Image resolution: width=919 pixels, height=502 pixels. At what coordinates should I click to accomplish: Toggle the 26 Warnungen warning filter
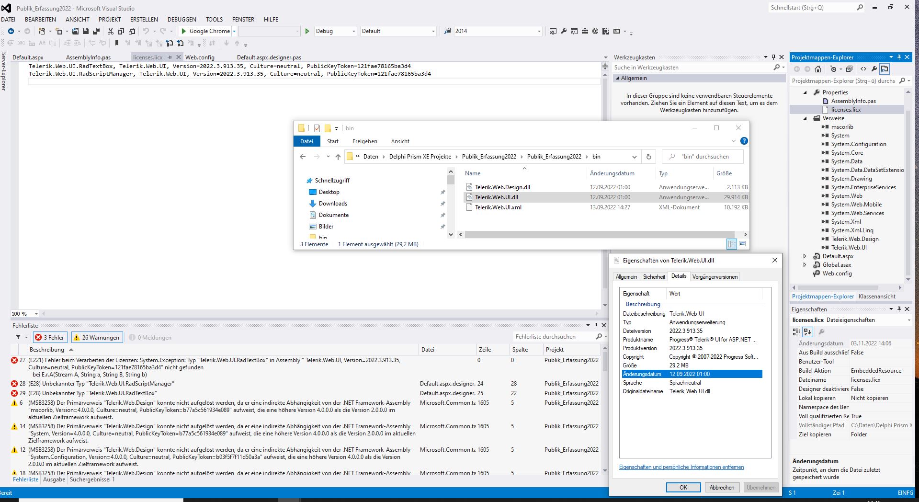97,337
